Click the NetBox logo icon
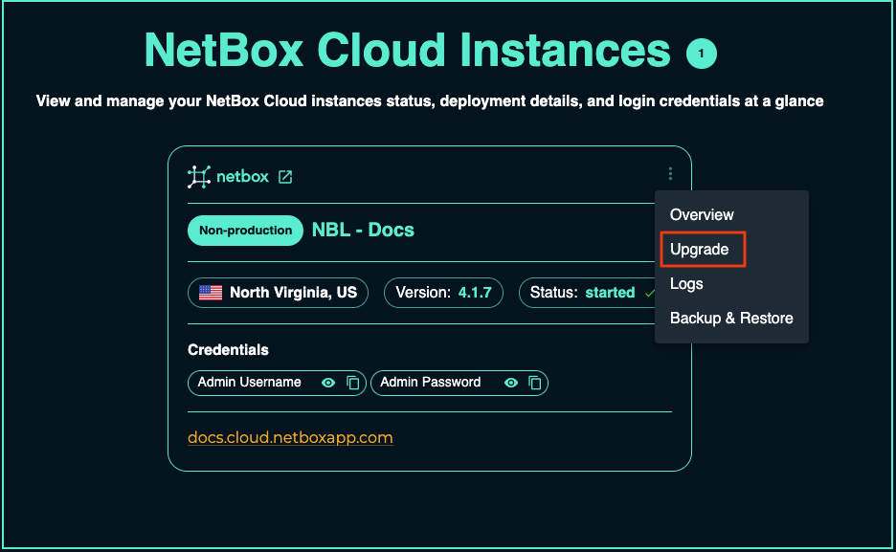Viewport: 896px width, 552px height. 199,177
